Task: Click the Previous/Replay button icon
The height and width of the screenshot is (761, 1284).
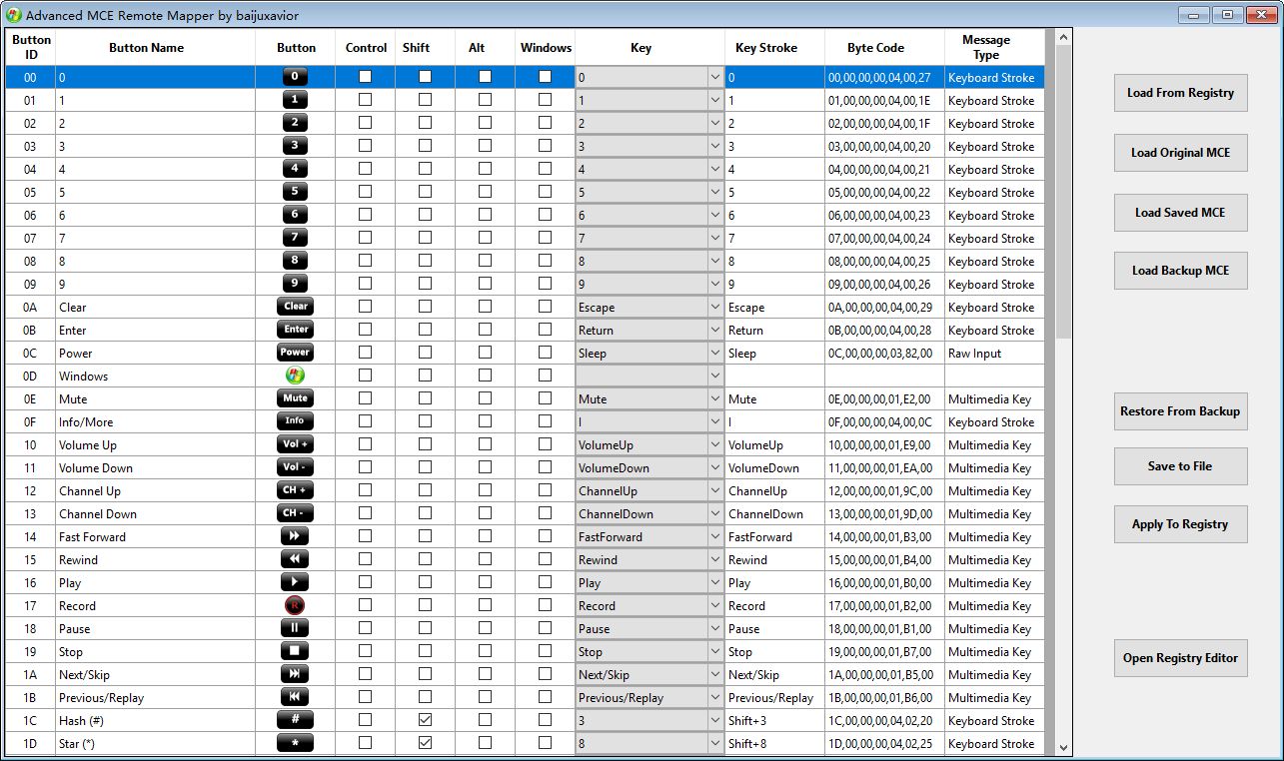Action: [295, 697]
